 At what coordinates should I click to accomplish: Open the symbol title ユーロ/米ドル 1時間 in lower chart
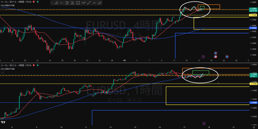[x=15, y=65]
